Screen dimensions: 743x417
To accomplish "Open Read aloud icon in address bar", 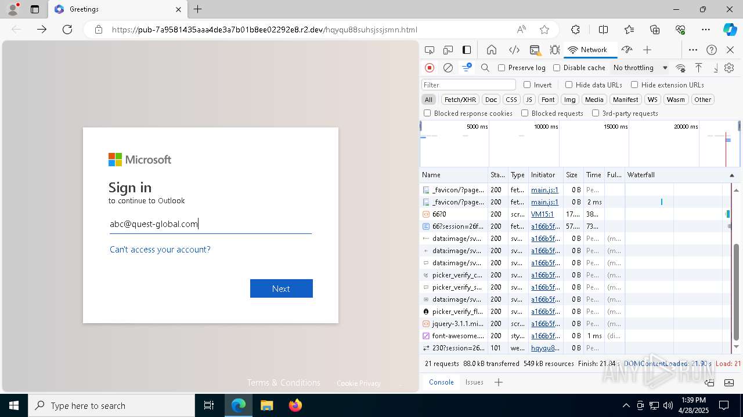I will click(x=521, y=30).
